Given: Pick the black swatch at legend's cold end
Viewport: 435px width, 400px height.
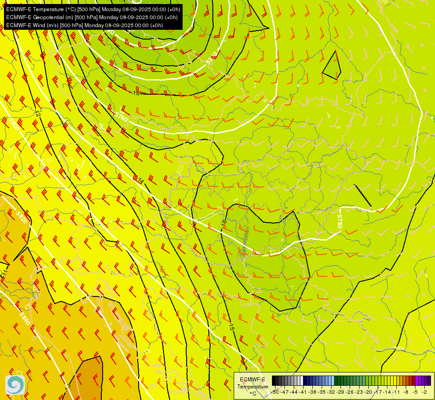Looking at the screenshot, I should pyautogui.click(x=274, y=380).
